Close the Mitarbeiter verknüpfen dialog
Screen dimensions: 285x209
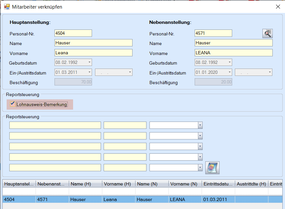(x=278, y=7)
